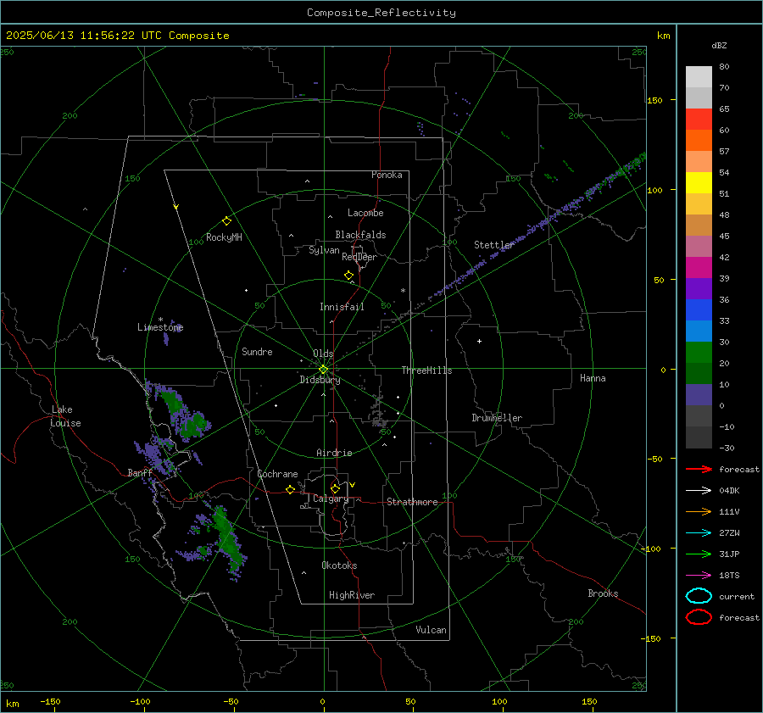
Task: Click the Sundre label
Action: tap(257, 352)
